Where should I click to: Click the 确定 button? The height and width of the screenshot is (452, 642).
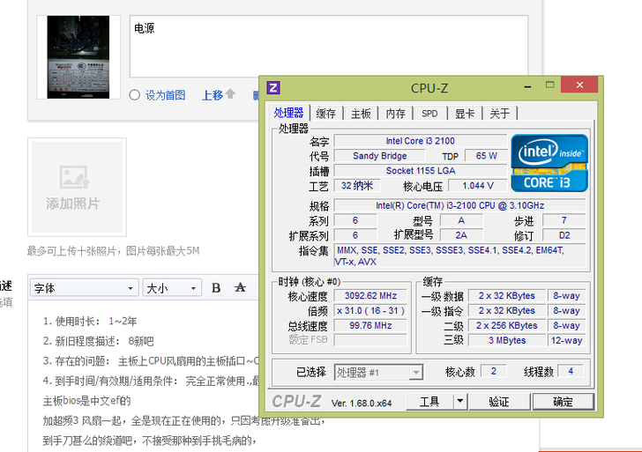[x=562, y=402]
